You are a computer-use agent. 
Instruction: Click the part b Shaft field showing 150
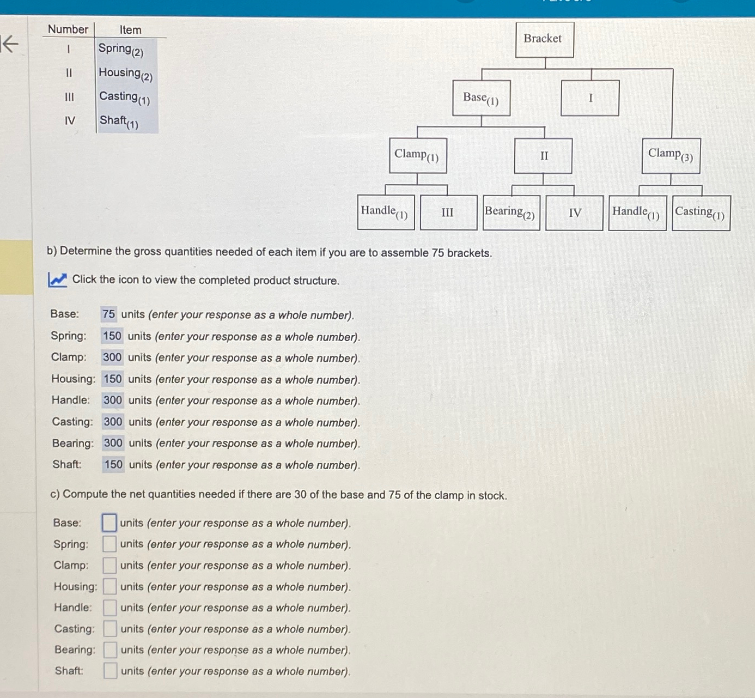tap(113, 464)
